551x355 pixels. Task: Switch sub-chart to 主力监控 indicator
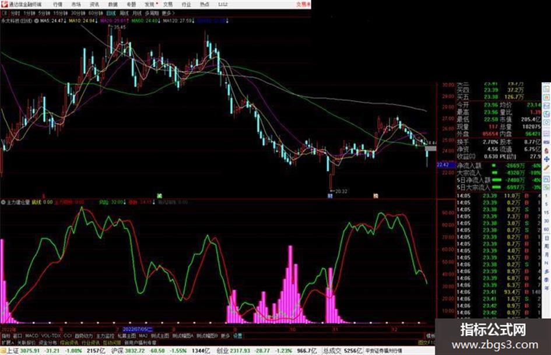105,336
